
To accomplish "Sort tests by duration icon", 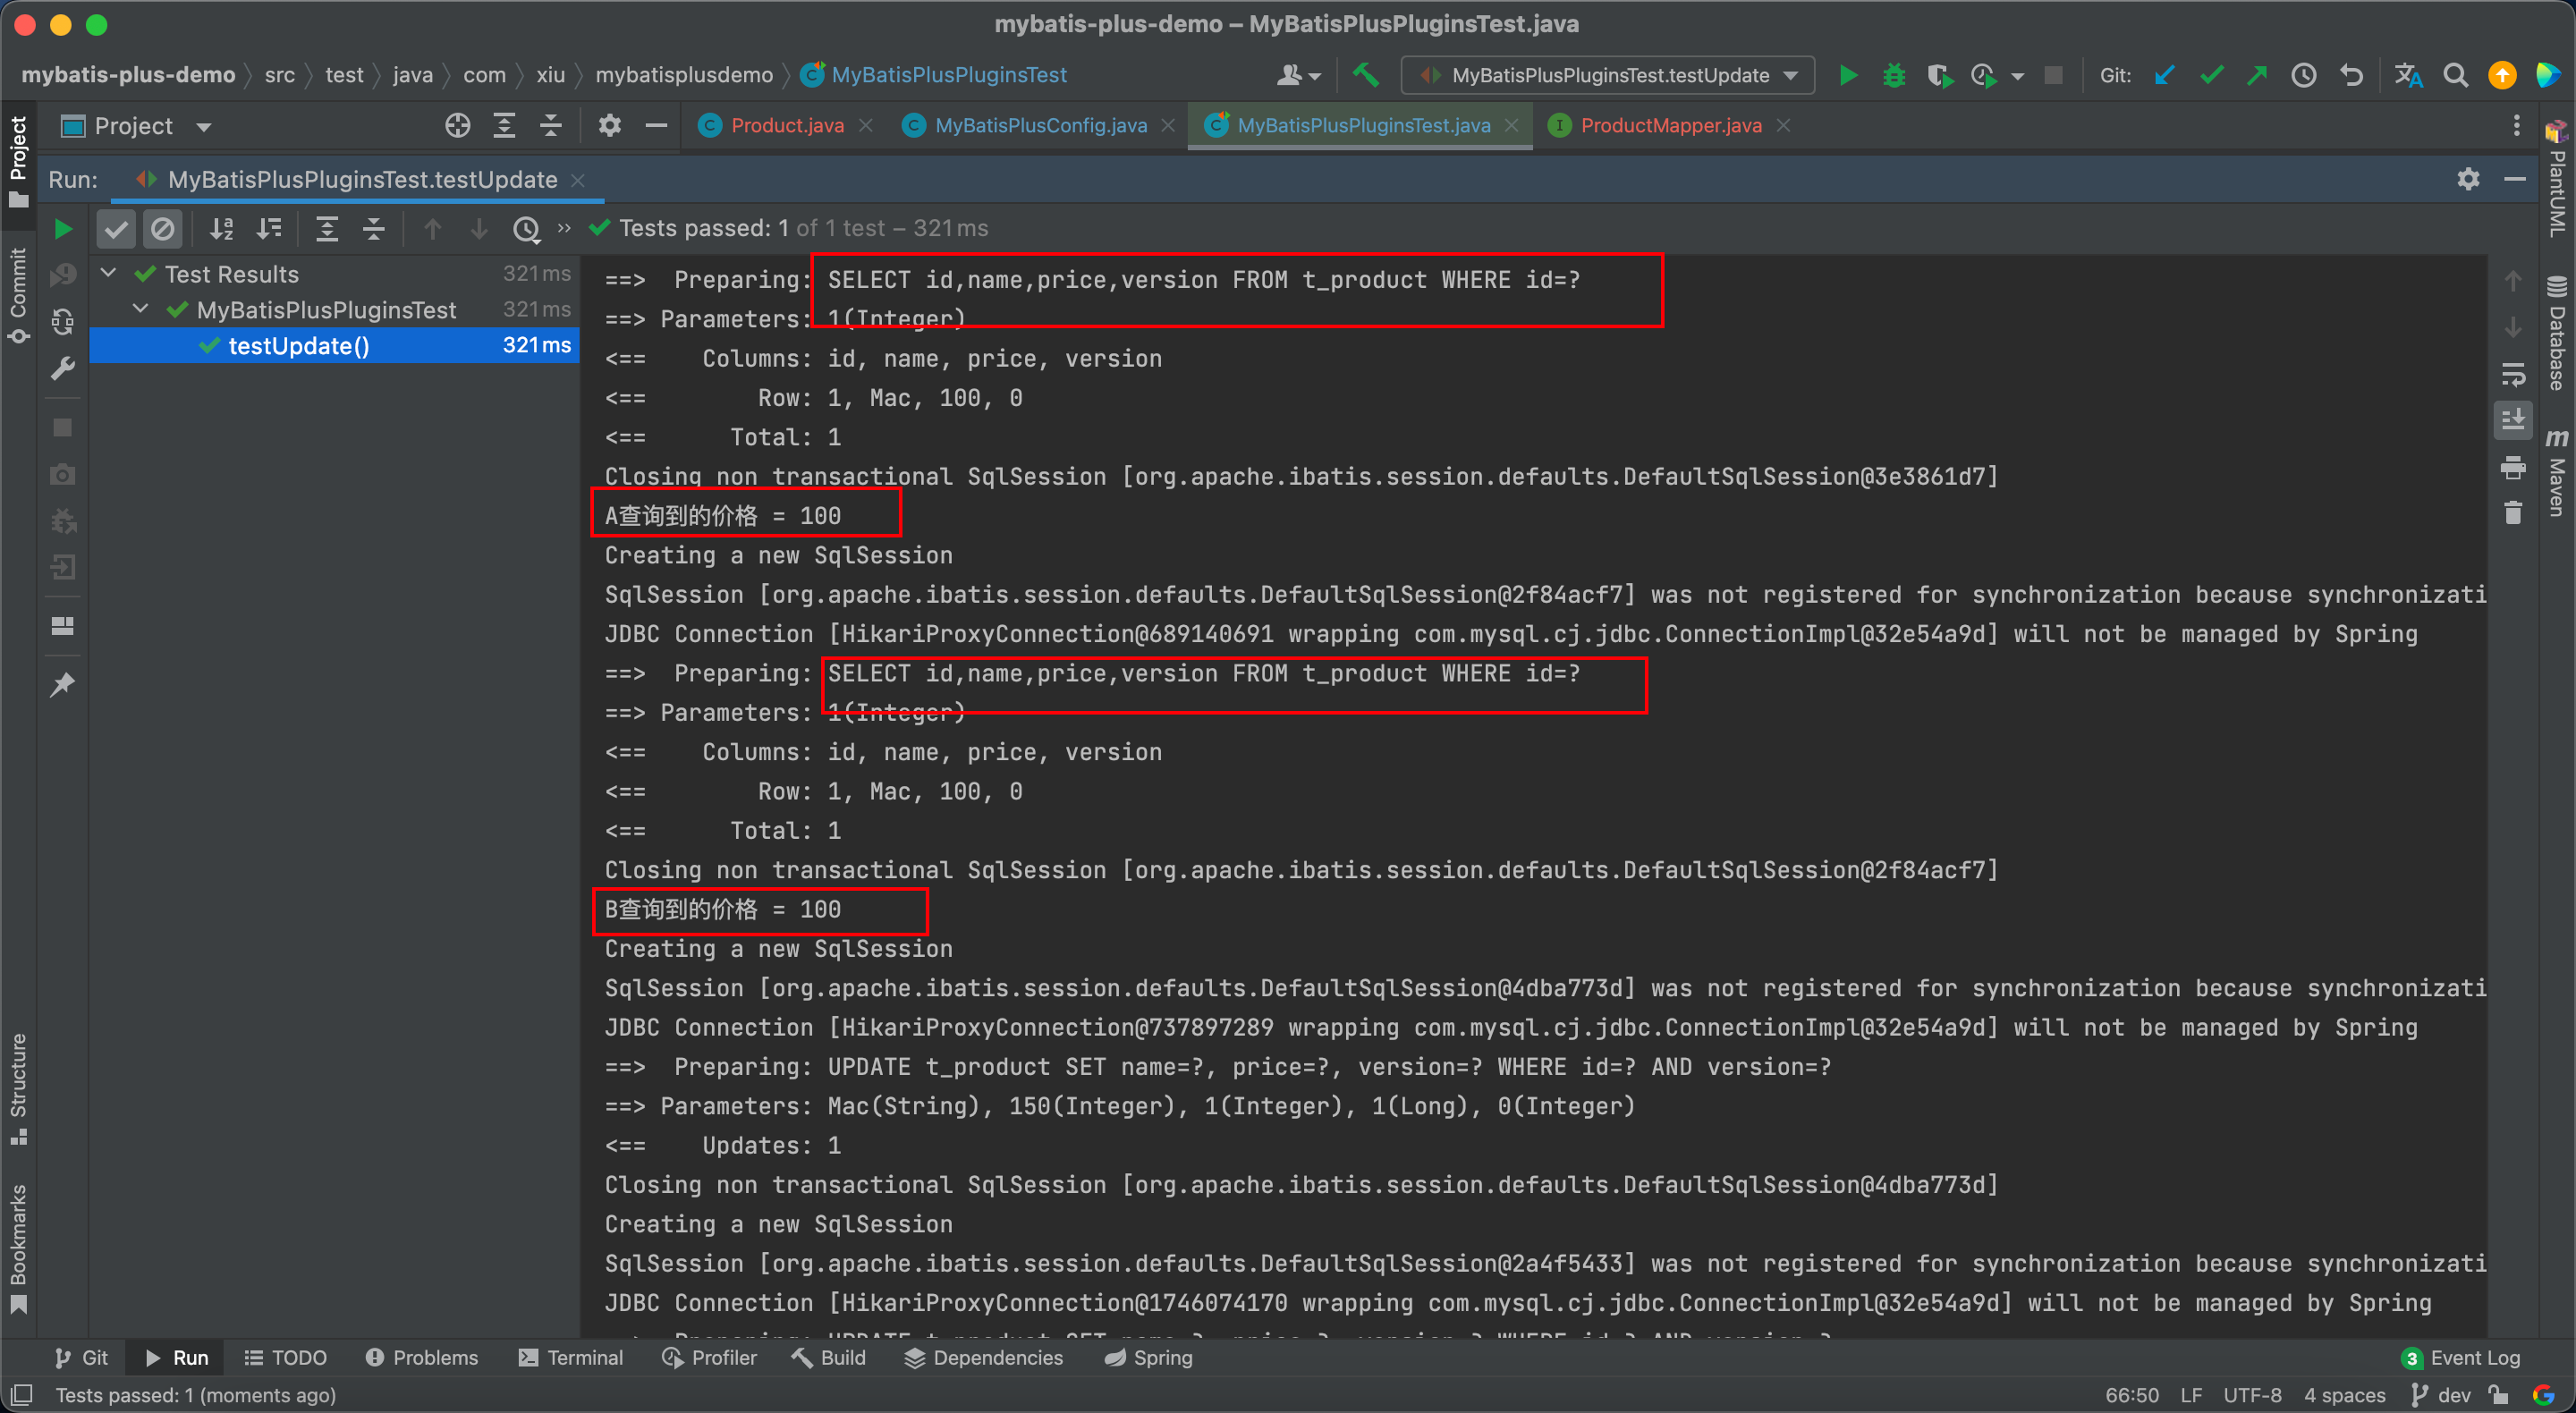I will tap(269, 229).
